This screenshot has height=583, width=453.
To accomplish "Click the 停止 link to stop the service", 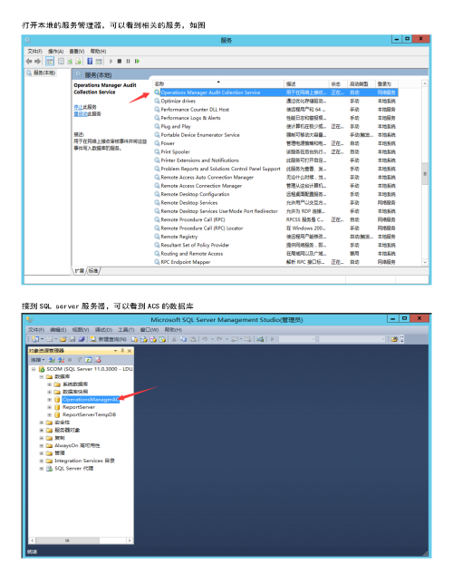I will tap(78, 107).
